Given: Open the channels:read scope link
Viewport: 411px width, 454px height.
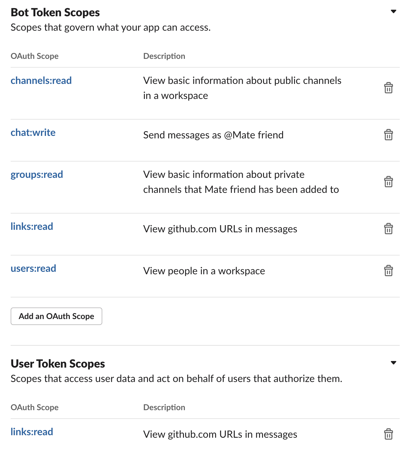Looking at the screenshot, I should 41,81.
